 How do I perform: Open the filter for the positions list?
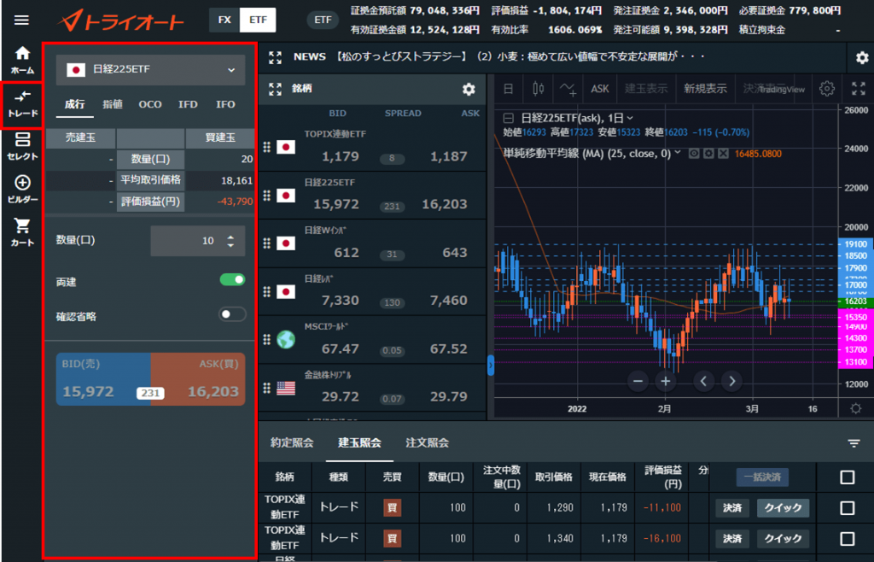tap(854, 443)
